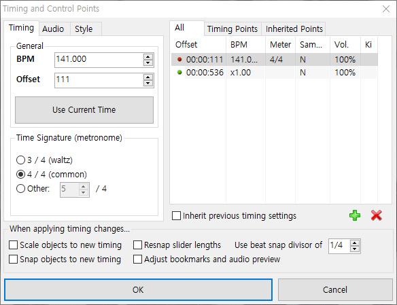Select the Other time signature option
The height and width of the screenshot is (305, 397).
coord(33,189)
